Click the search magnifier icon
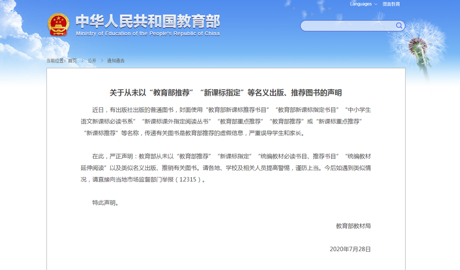This screenshot has height=270, width=460. pos(399,26)
